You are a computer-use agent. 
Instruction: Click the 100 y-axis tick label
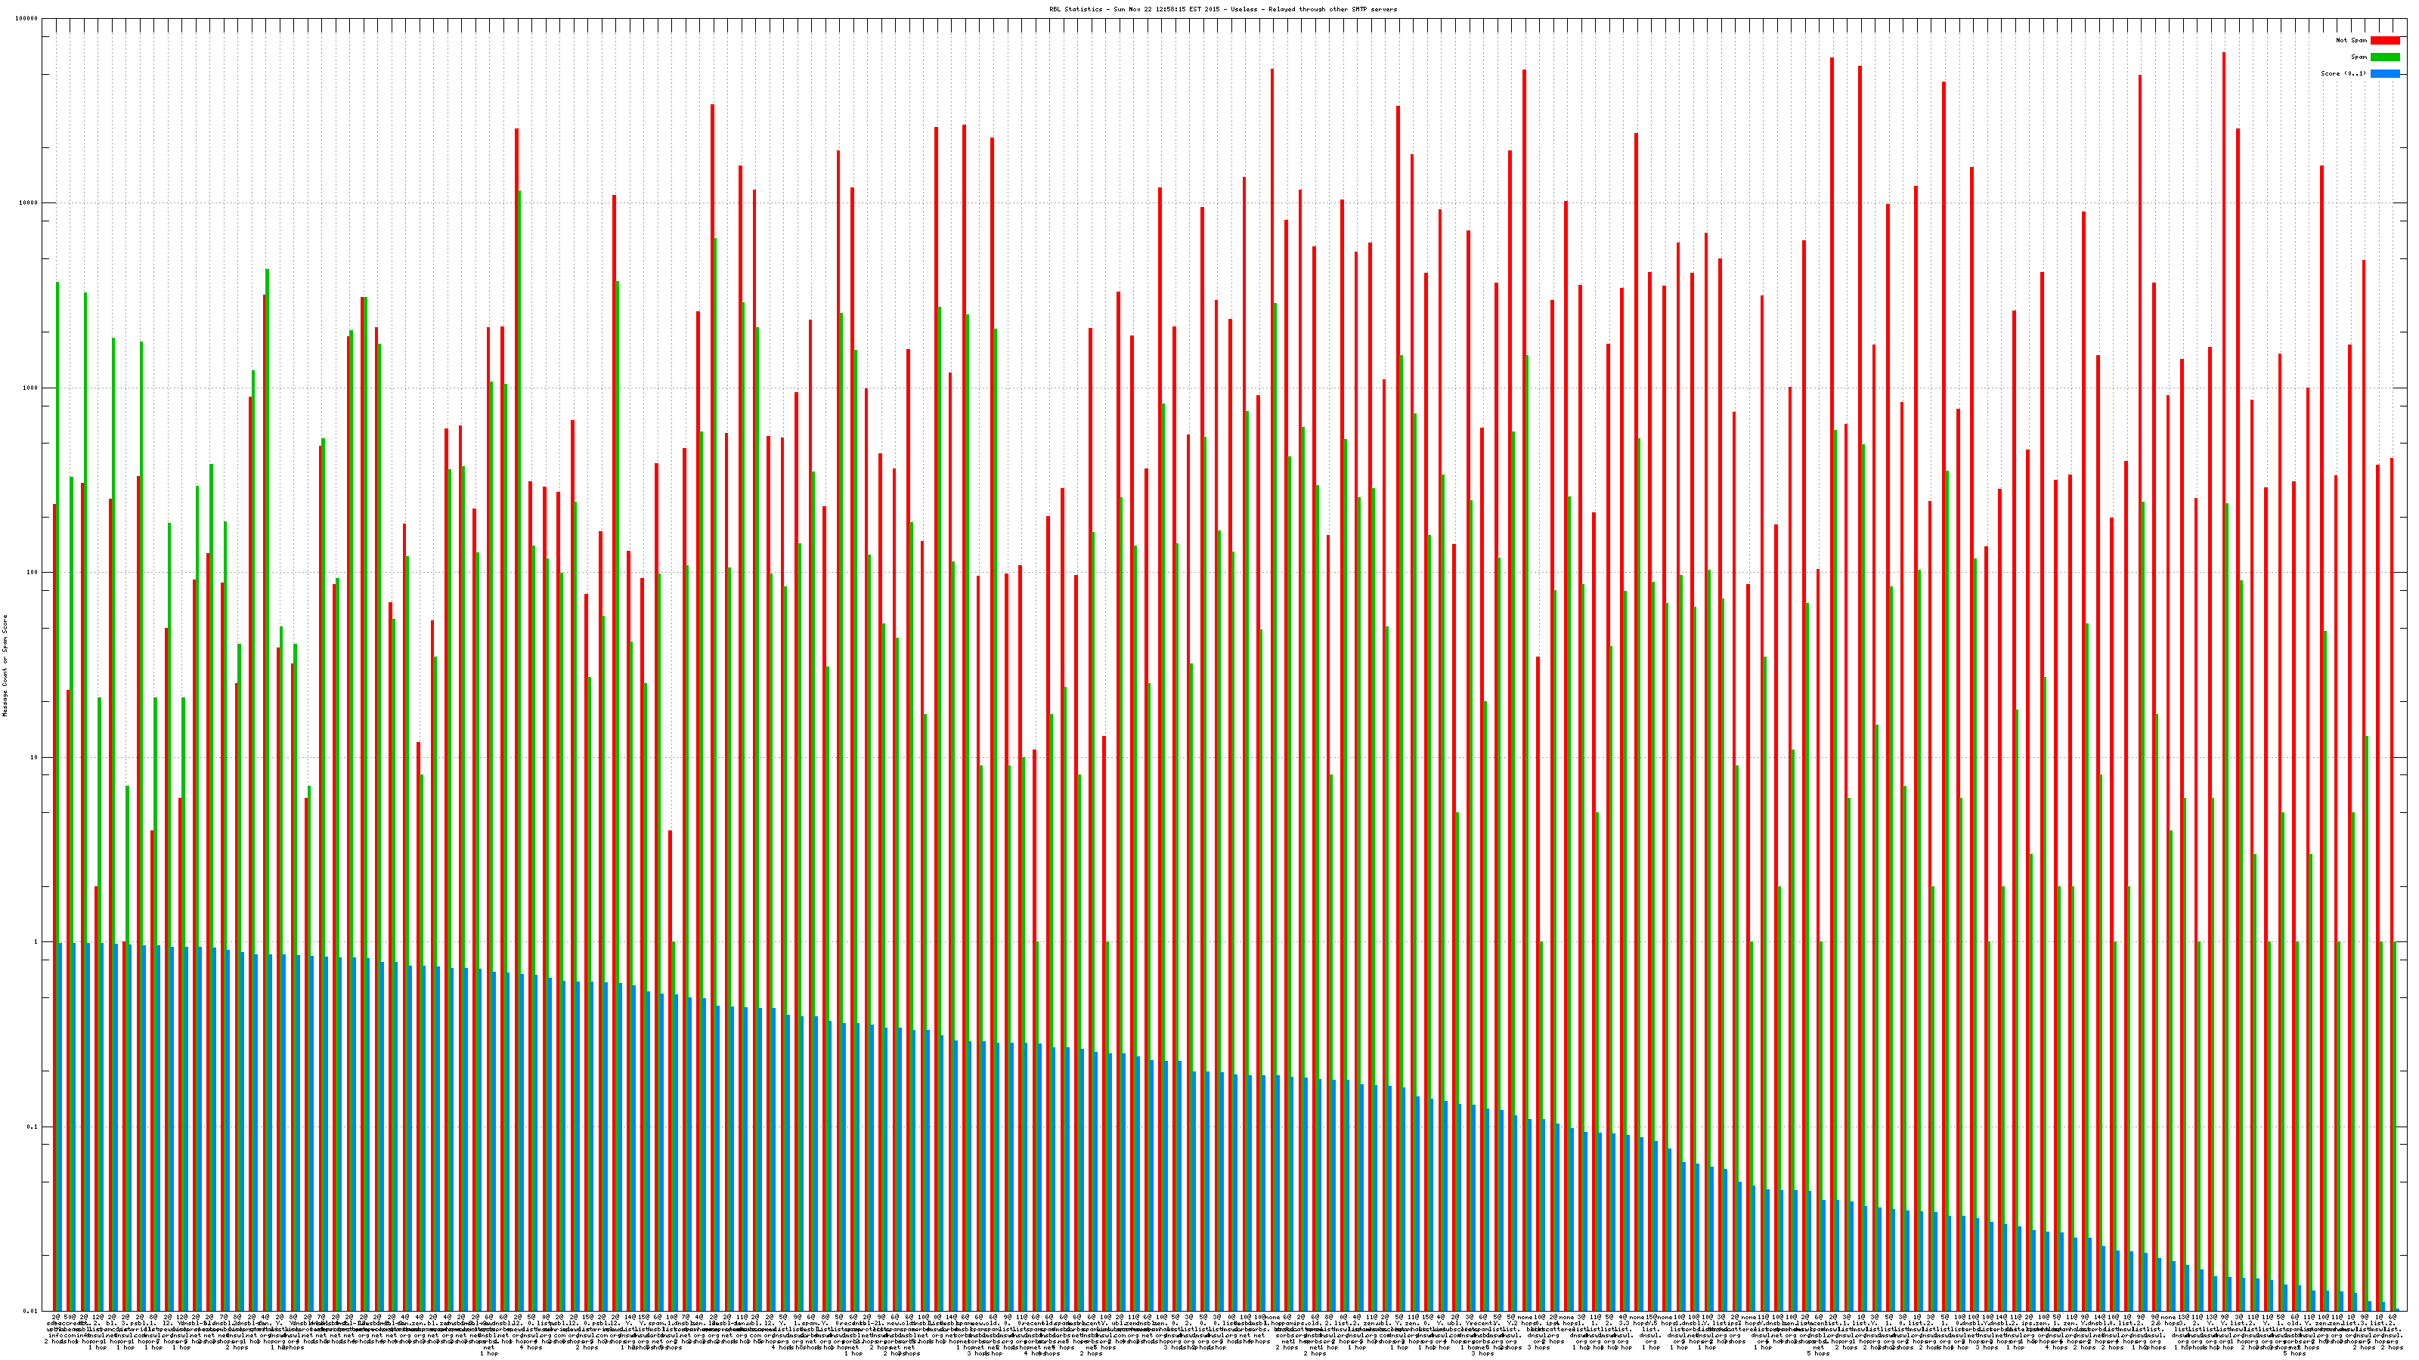33,573
